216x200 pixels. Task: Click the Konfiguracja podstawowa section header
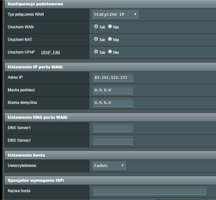tap(35, 4)
